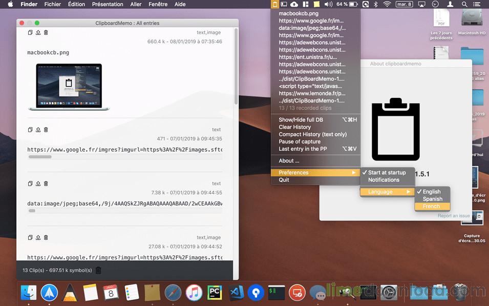489x306 pixels.
Task: Click ClipboardMemo icon in the menu bar
Action: tap(275, 4)
